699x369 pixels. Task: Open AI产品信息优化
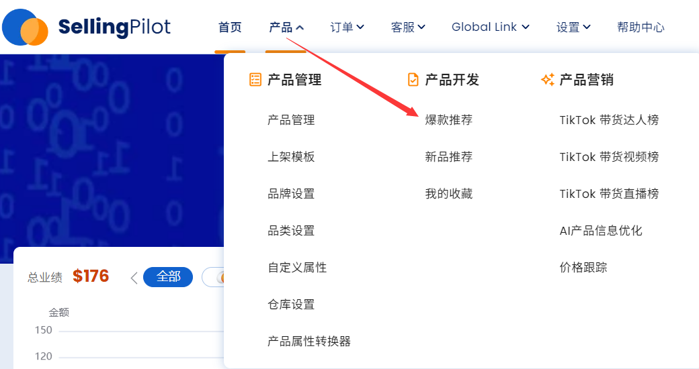point(601,231)
